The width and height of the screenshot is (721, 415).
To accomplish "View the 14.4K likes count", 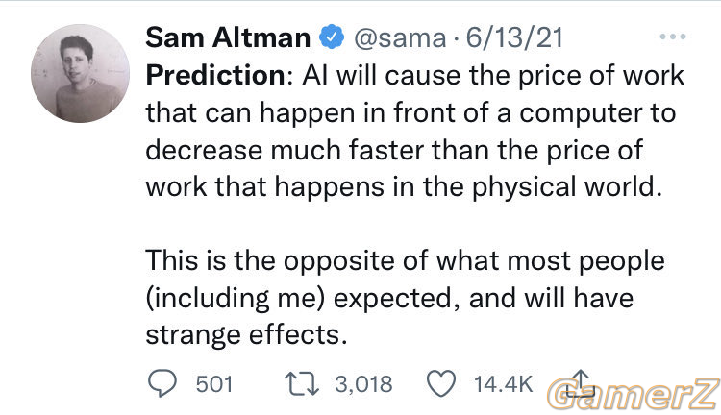I will (503, 384).
